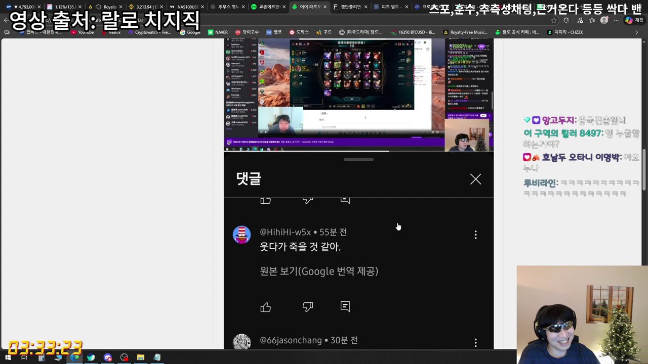Show original via 원본 보기(Google 번역 제공)

pos(319,271)
